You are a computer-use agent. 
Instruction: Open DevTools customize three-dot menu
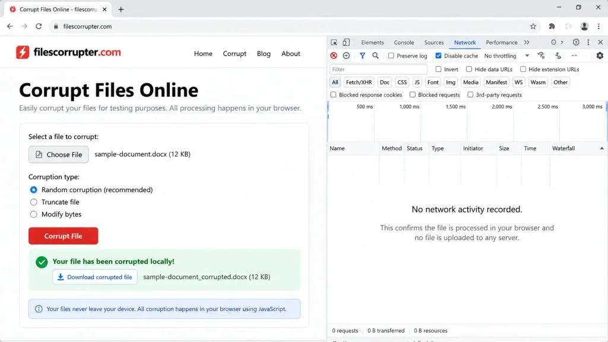588,42
